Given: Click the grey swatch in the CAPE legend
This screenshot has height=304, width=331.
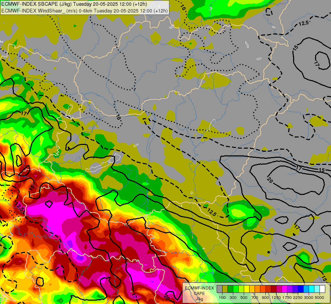Looking at the screenshot, I should coord(219,289).
